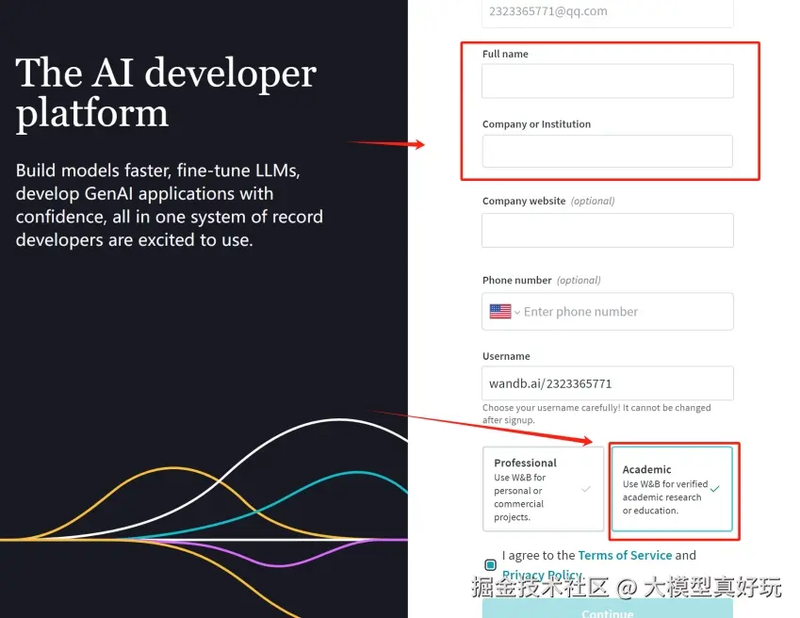This screenshot has height=618, width=800.
Task: Click the Professional card checkmark icon
Action: [586, 489]
